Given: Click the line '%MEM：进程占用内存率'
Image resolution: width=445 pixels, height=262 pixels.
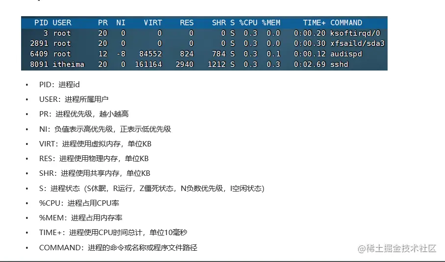Looking at the screenshot, I should [80, 218].
